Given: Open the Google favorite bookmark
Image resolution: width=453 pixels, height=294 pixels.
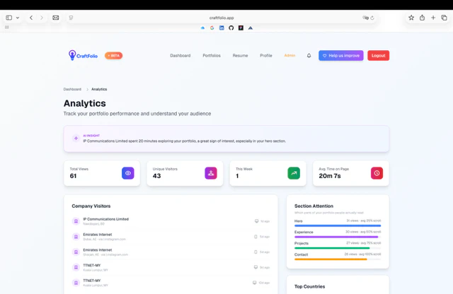Looking at the screenshot, I should click(212, 28).
